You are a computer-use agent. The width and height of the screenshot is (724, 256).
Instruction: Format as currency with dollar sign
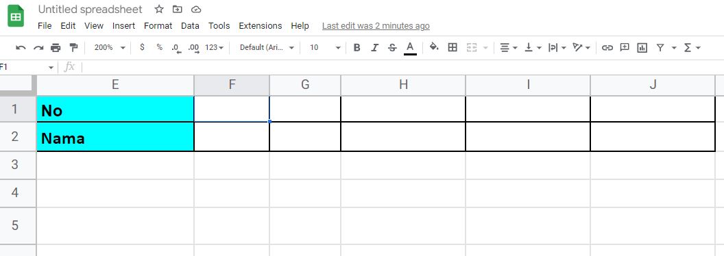tap(142, 47)
